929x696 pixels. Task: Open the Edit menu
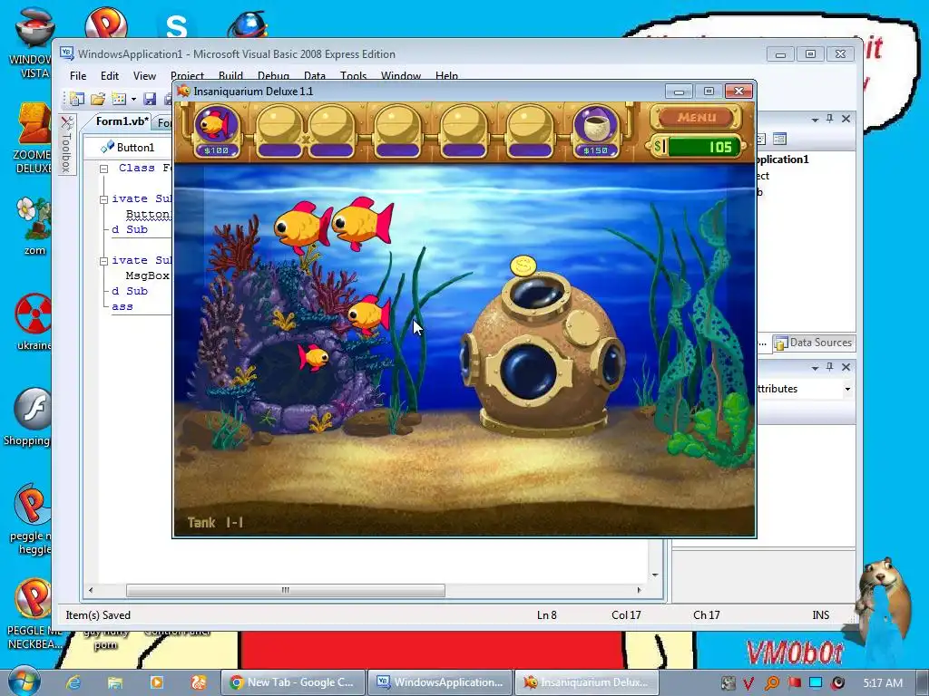pos(110,76)
